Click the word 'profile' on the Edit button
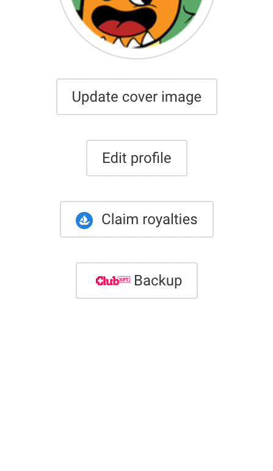The image size is (273, 471). (x=151, y=159)
